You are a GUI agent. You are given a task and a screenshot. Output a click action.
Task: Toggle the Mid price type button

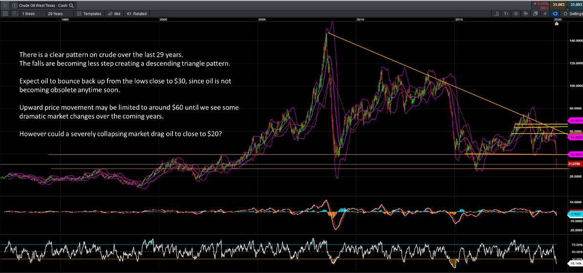(114, 14)
